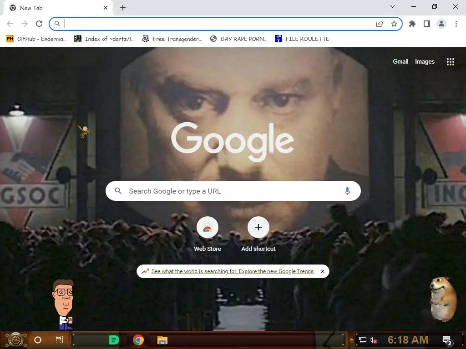Start voice search with the microphone icon
This screenshot has width=466, height=349.
tap(347, 191)
